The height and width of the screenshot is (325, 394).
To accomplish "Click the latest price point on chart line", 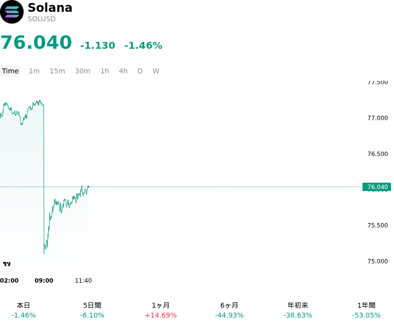I will click(89, 187).
